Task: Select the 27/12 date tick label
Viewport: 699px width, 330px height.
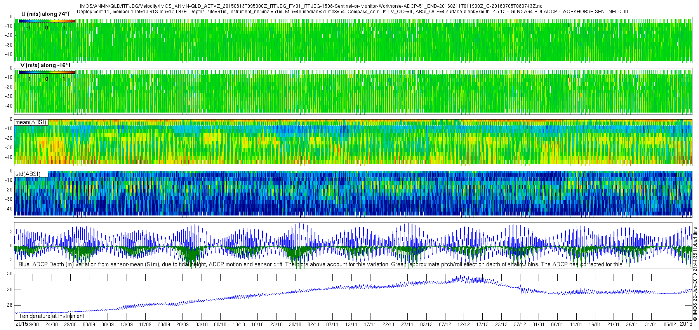Action: click(520, 325)
